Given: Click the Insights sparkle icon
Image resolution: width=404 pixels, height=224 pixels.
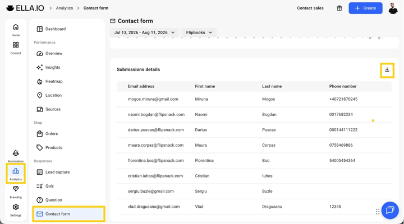Looking at the screenshot, I should click(39, 67).
